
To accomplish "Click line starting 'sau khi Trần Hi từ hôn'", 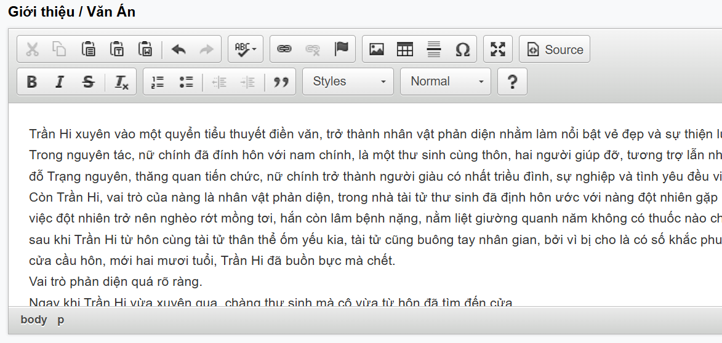I will pyautogui.click(x=375, y=240).
